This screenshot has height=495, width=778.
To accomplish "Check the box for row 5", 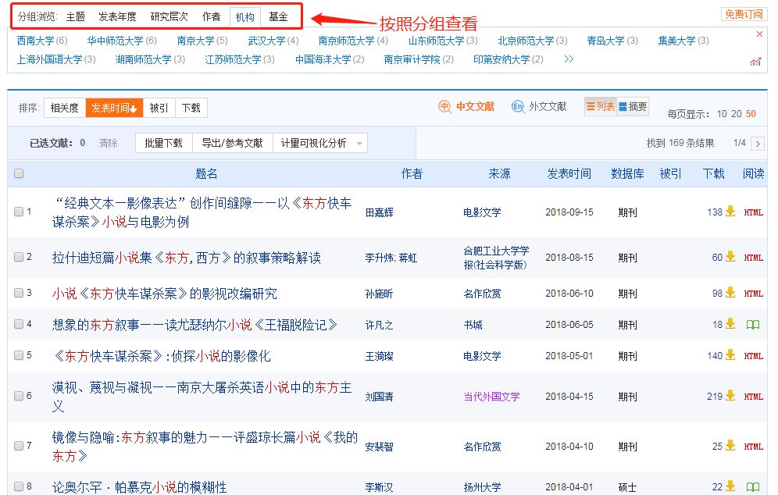I will pyautogui.click(x=19, y=355).
